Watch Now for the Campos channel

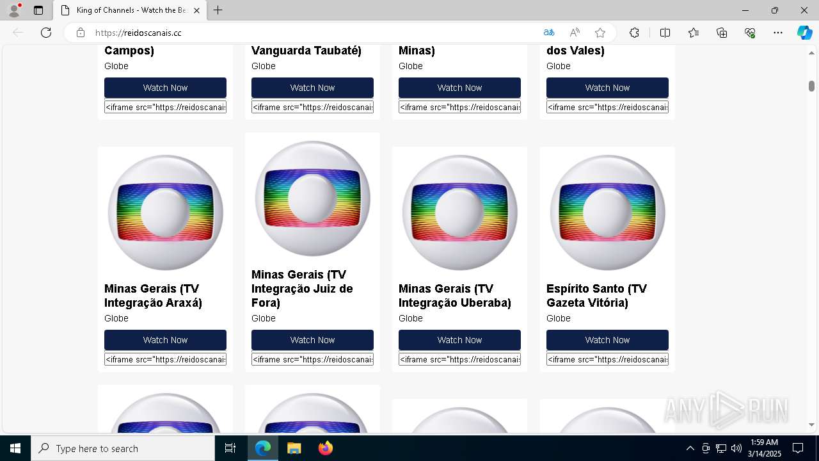point(165,88)
